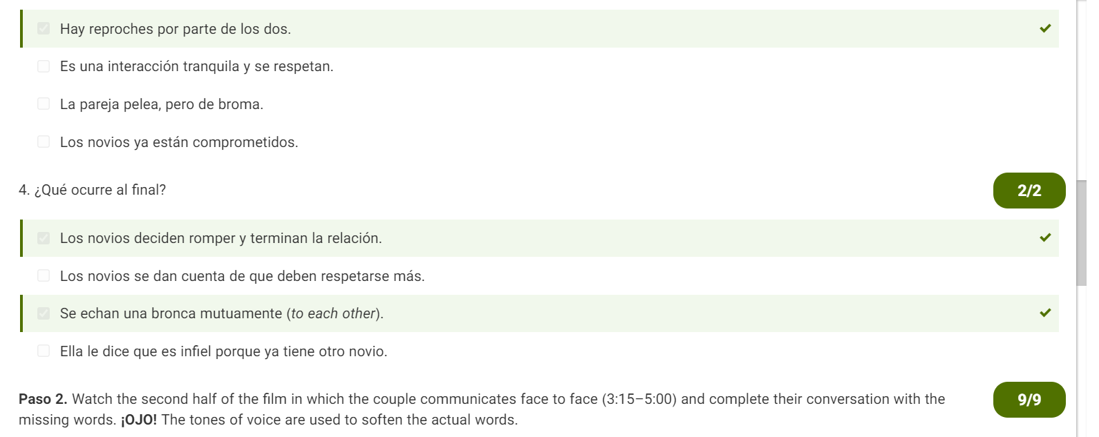Click the vertical scrollbar thumb
This screenshot has width=1099, height=437.
click(1081, 232)
